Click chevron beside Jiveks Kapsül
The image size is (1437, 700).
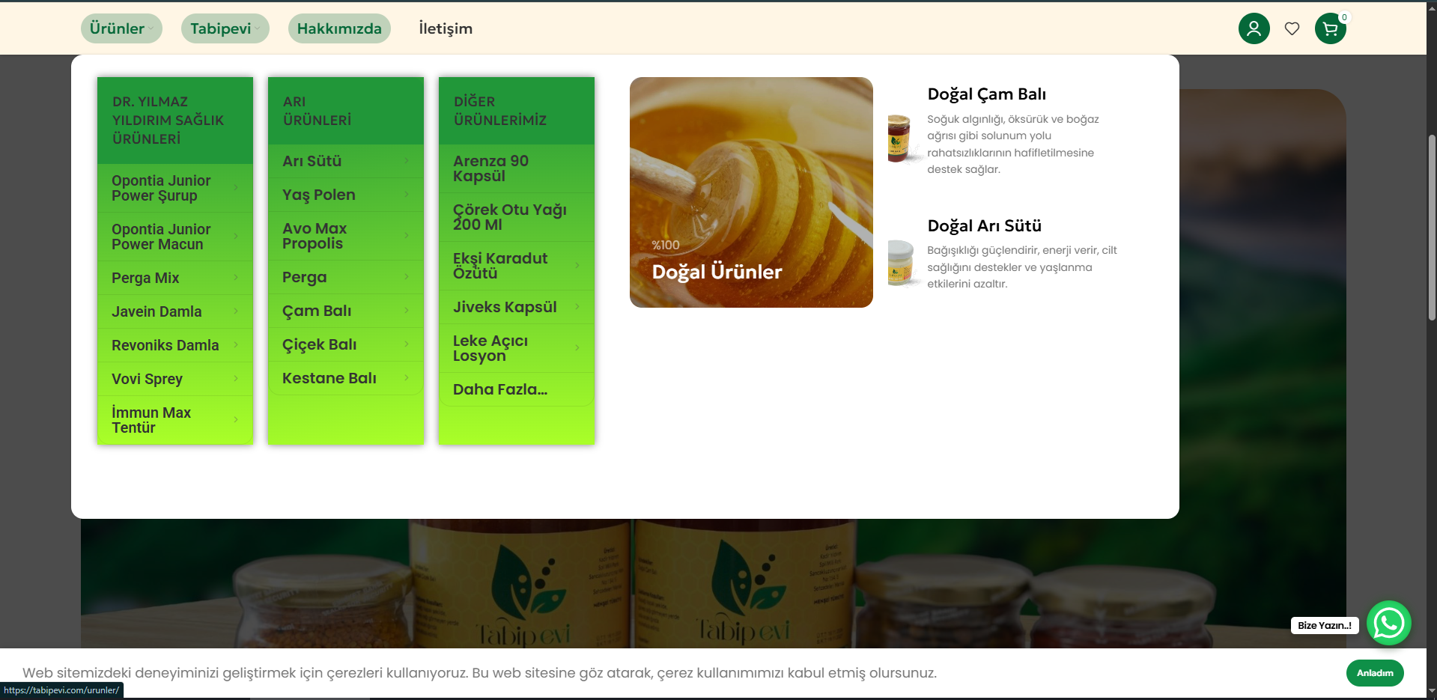[x=577, y=307]
